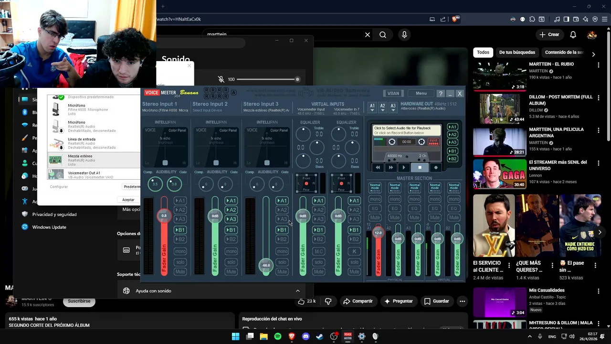
Task: Open the YouTube account avatar
Action: tap(592, 35)
